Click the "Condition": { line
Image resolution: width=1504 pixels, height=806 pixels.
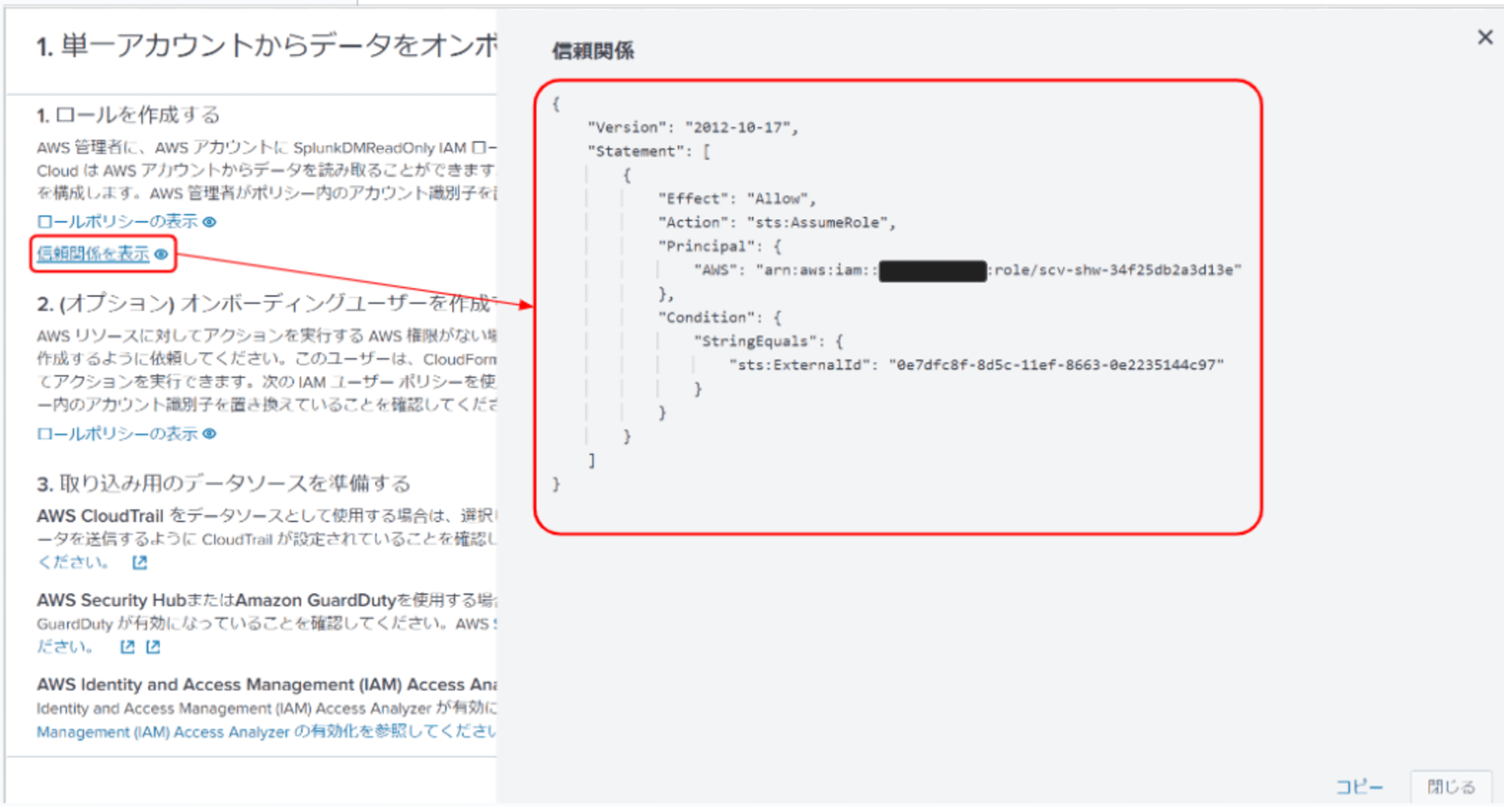[x=720, y=317]
